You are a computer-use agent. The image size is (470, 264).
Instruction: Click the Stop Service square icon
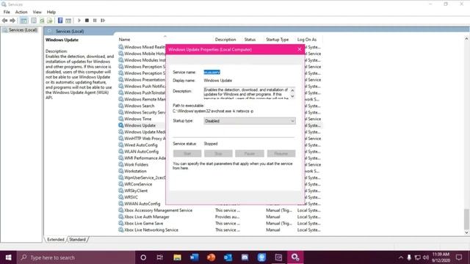coord(87,21)
